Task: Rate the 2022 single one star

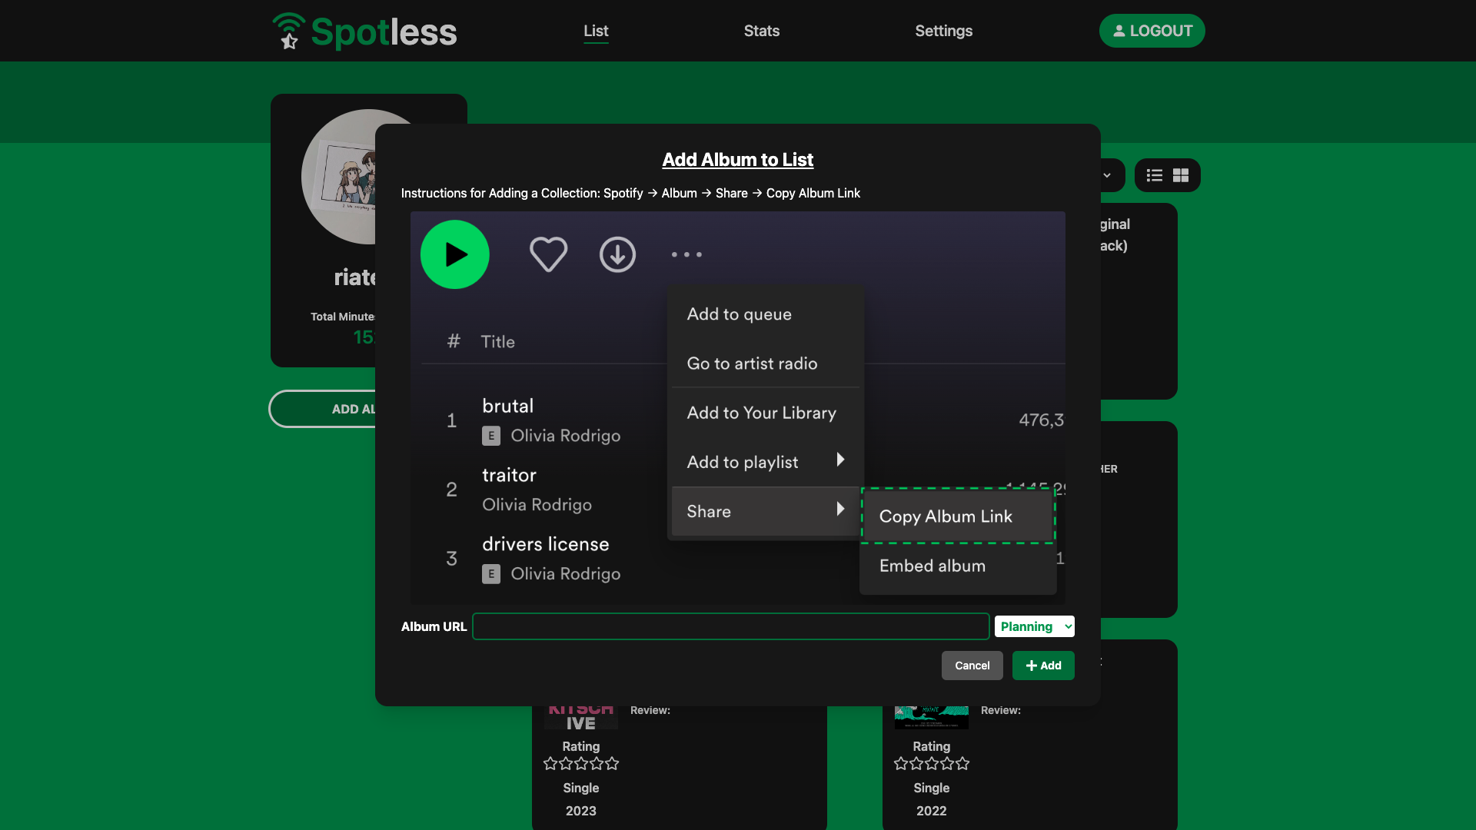Action: click(900, 763)
